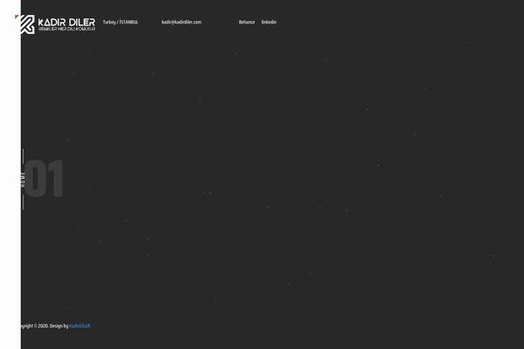Click the KADIR DILER site title
The image size is (524, 349).
pyautogui.click(x=66, y=23)
